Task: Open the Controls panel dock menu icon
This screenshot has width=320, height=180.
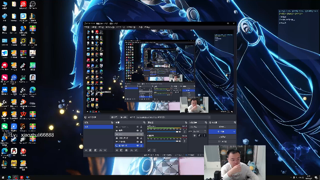Action: [235, 122]
